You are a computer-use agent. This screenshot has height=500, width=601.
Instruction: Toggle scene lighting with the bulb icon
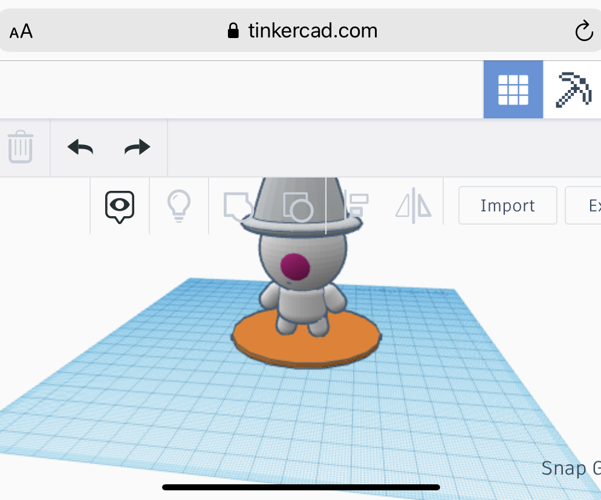pyautogui.click(x=178, y=205)
